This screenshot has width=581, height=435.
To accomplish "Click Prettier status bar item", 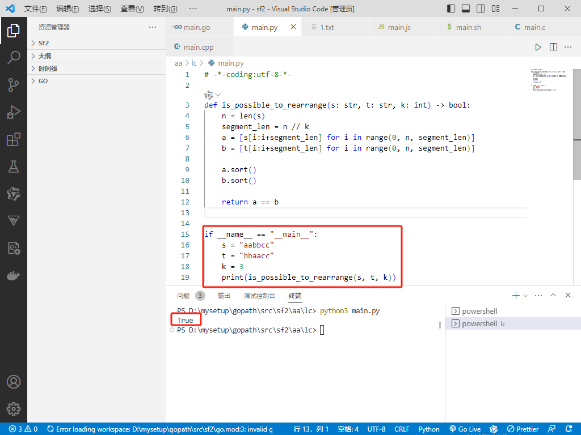I will [x=523, y=429].
